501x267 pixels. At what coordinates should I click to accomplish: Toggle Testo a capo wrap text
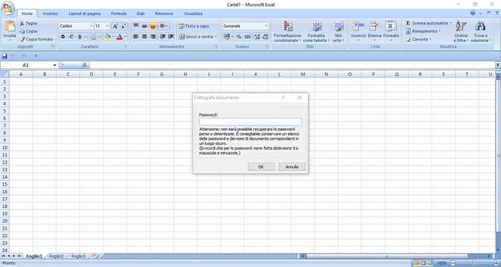click(197, 25)
